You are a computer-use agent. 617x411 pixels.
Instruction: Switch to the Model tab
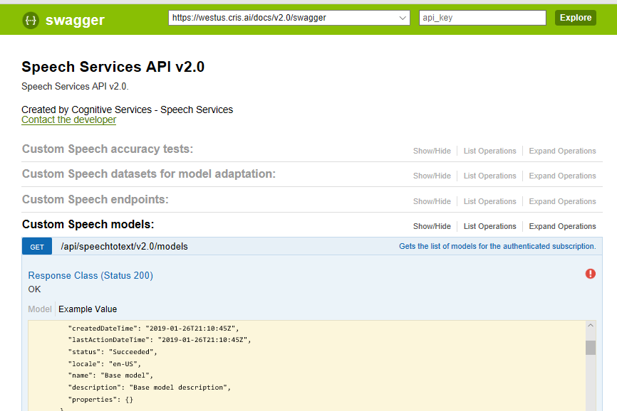click(x=40, y=309)
